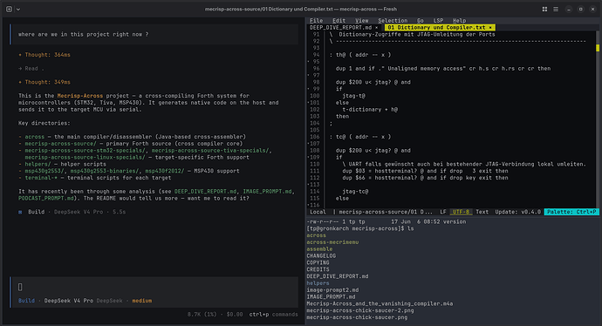The image size is (602, 326).
Task: Click the PODCAST_PROMPT.md reference in chat
Action: point(45,198)
